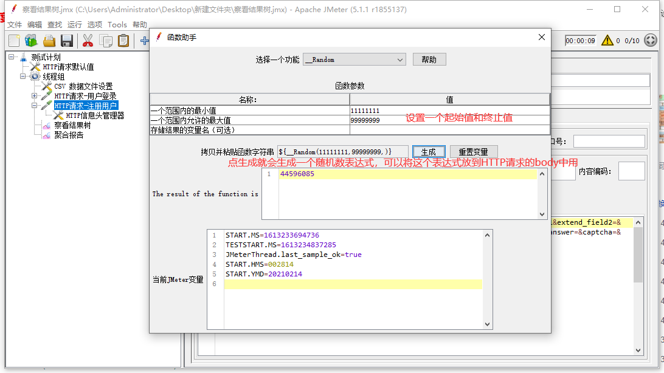Click the feather icon in 函数助手 title
Image resolution: width=664 pixels, height=373 pixels.
[159, 37]
